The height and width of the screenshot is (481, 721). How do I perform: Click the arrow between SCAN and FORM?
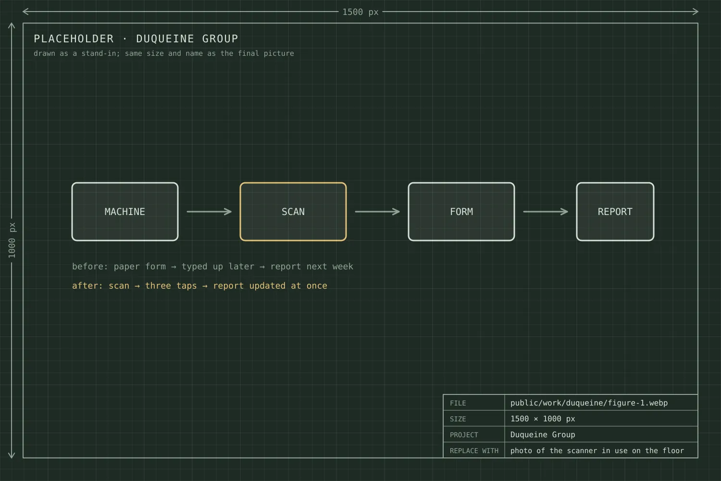tap(377, 212)
